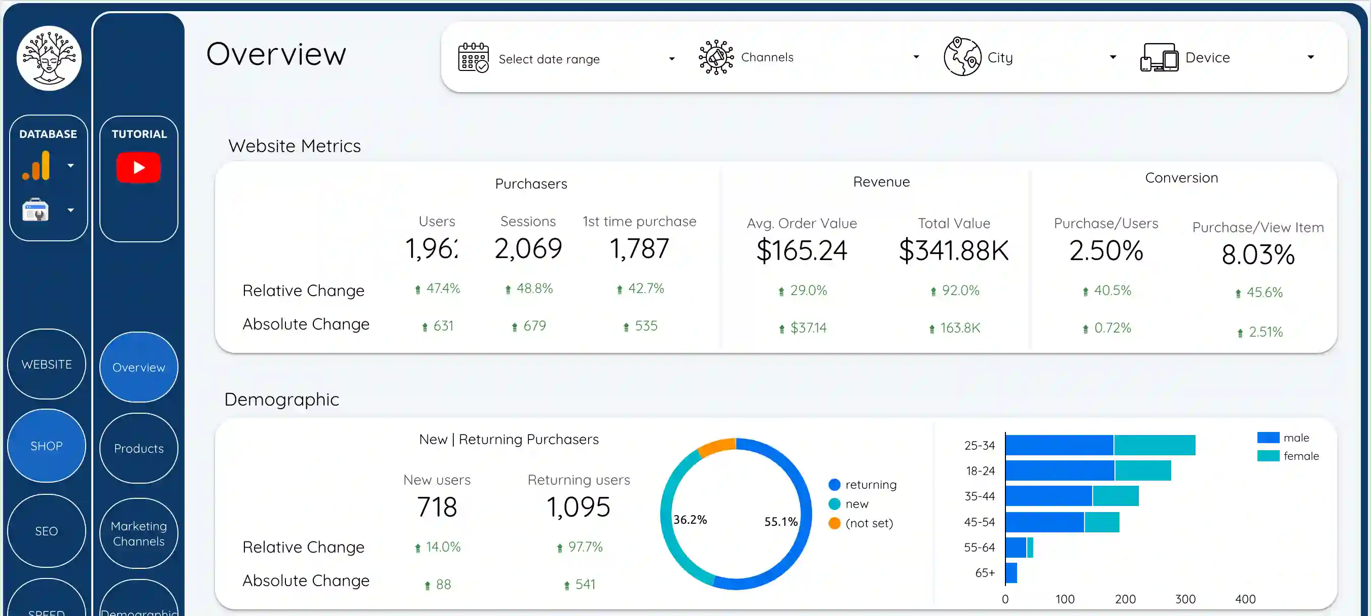Open the SPEED section button
The height and width of the screenshot is (616, 1371).
[46, 598]
